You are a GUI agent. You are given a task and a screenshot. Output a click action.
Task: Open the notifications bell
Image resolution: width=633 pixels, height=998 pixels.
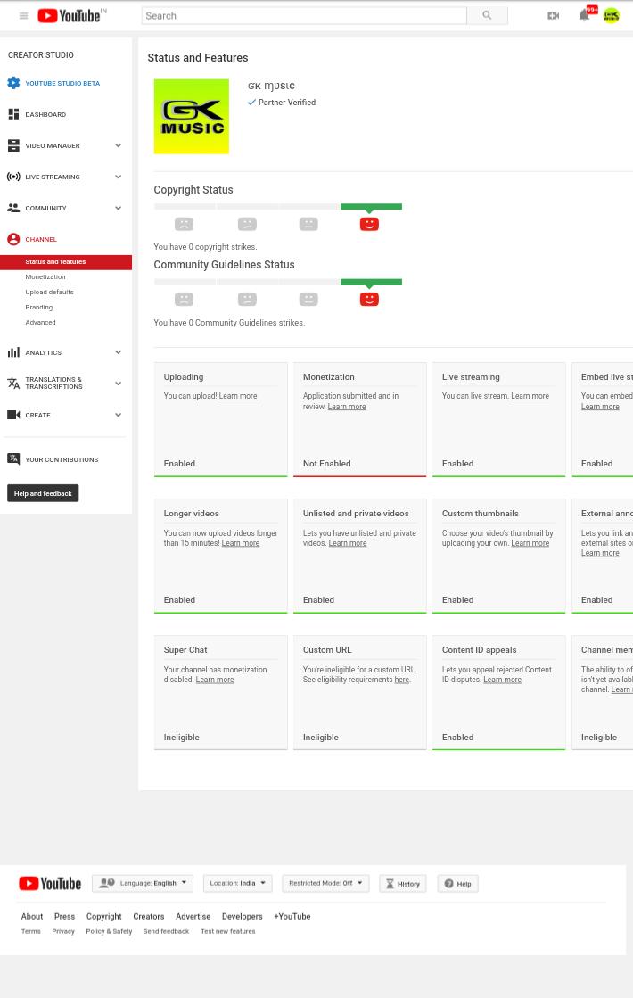tap(584, 15)
